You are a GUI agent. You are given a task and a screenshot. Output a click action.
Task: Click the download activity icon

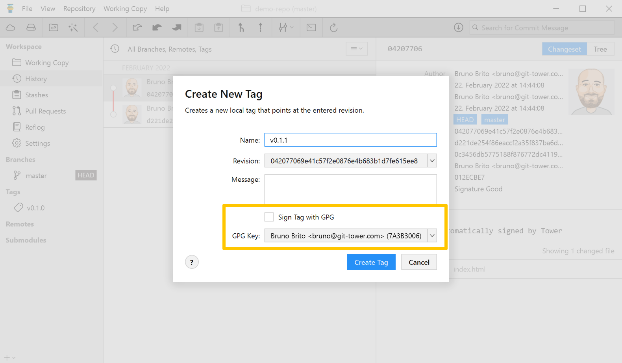point(458,28)
